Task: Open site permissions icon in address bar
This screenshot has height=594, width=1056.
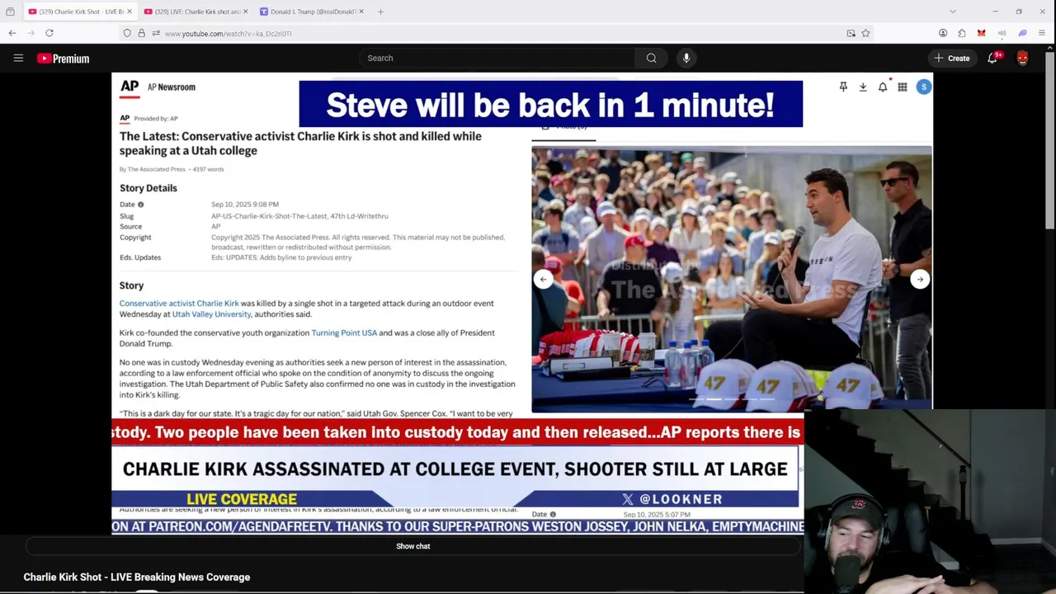Action: coord(155,33)
